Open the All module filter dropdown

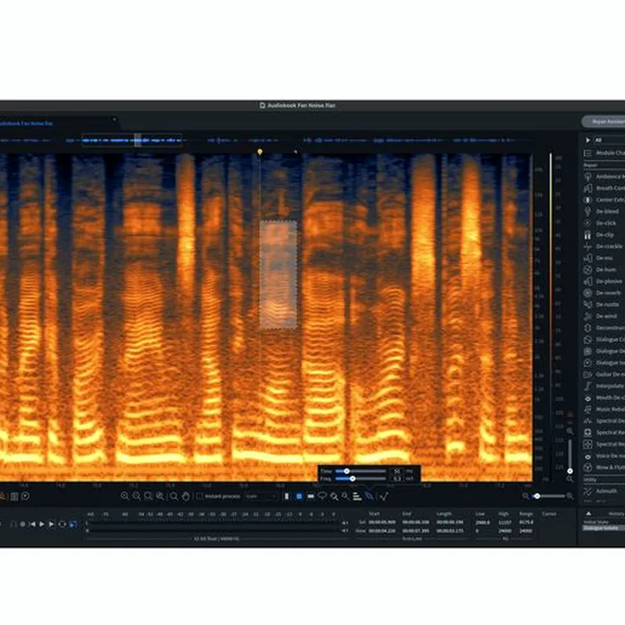tap(609, 140)
